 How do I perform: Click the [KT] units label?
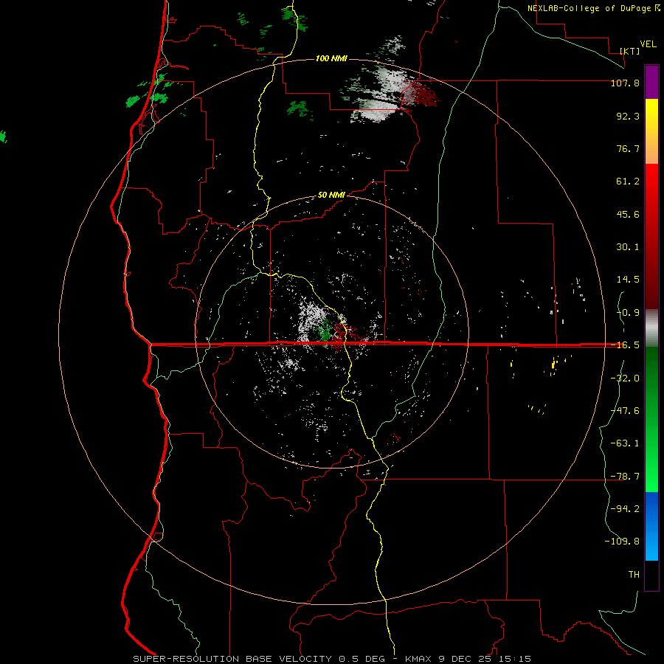630,51
